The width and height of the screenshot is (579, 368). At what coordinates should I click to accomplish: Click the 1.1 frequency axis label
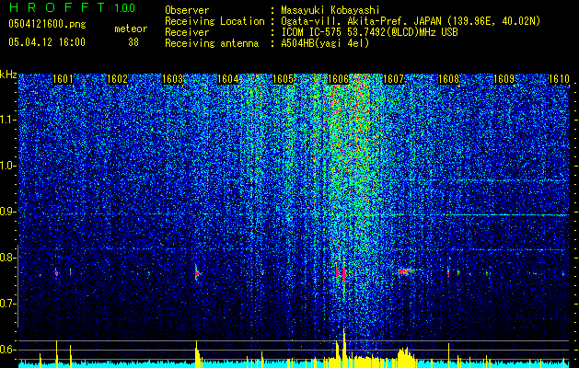7,120
